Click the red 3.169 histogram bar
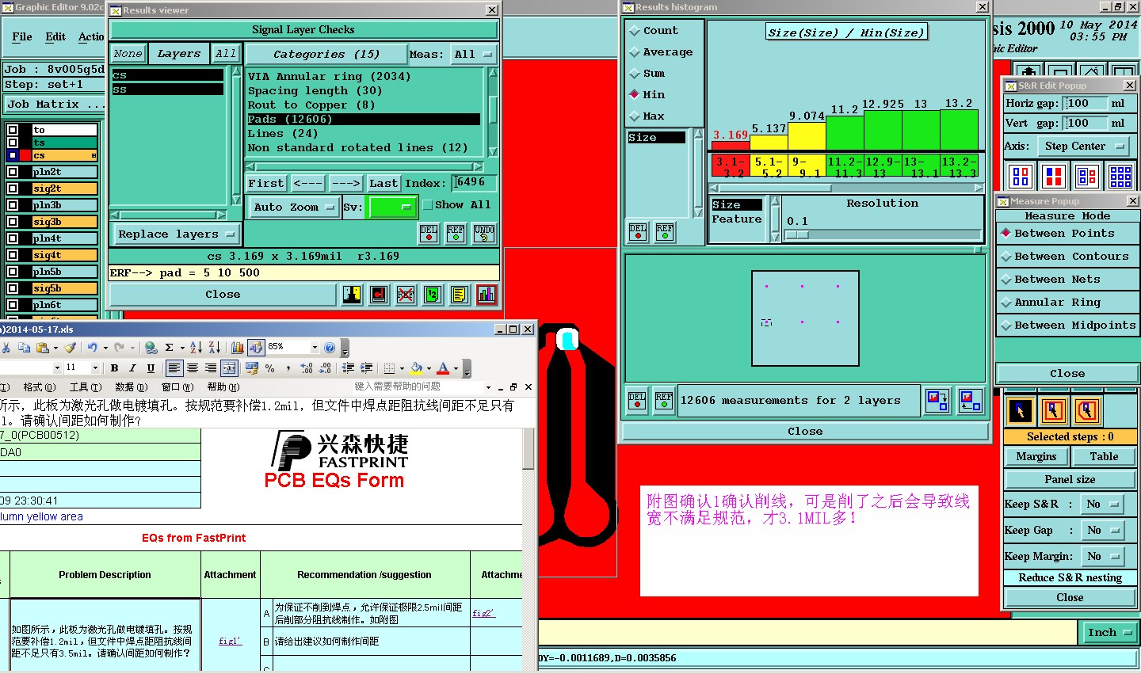The image size is (1141, 674). coord(730,146)
